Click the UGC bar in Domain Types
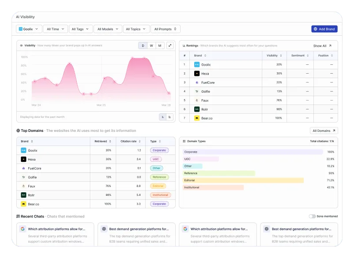 point(201,159)
